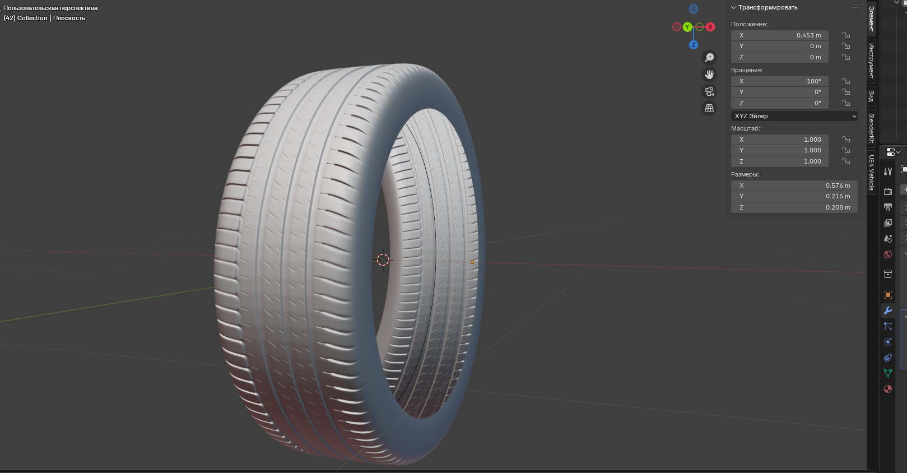Open the XYZ Эйлер rotation mode dropdown
The width and height of the screenshot is (907, 473).
794,116
